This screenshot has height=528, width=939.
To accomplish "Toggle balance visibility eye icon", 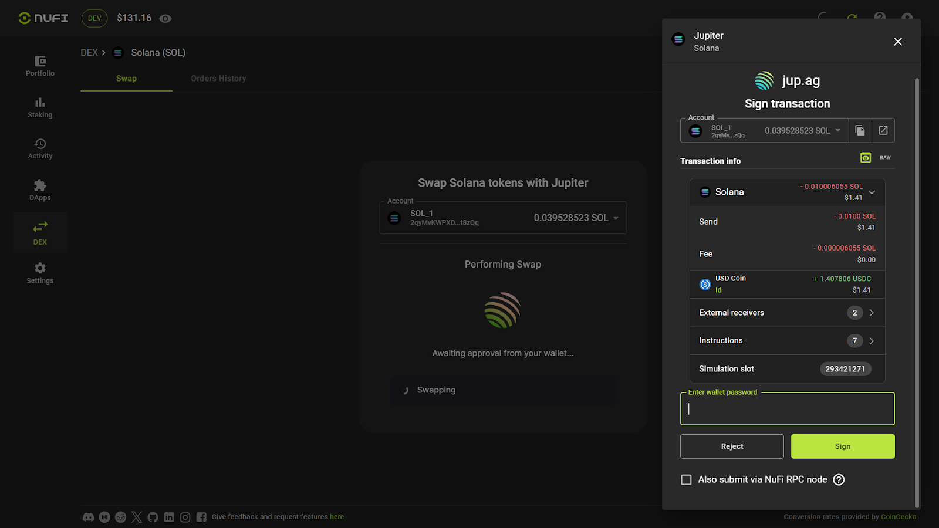I will [165, 19].
